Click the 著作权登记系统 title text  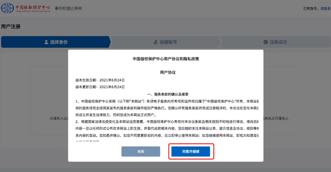(68, 9)
